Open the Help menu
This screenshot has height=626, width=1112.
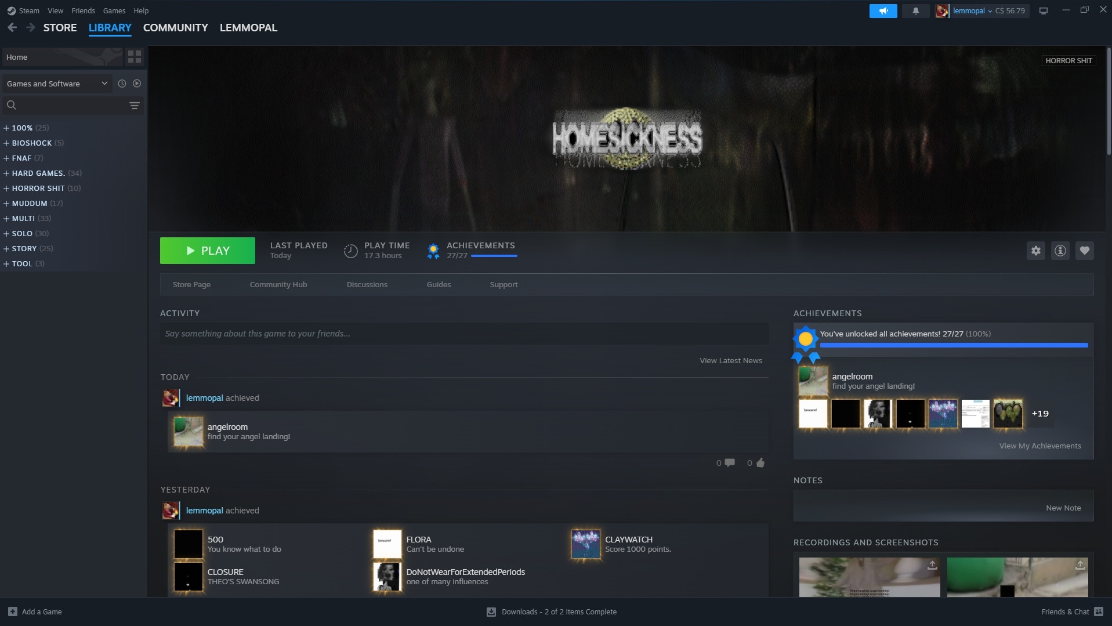(x=141, y=10)
